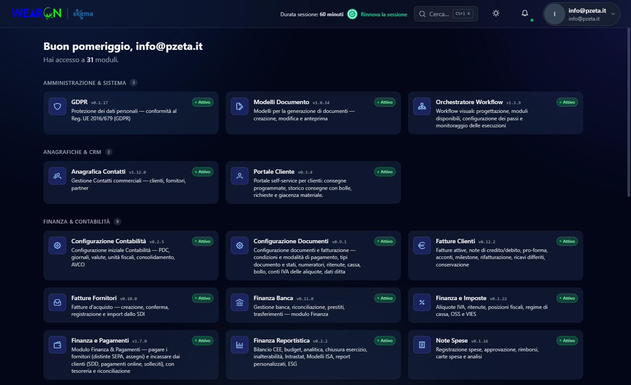The image size is (631, 385).
Task: Open the Finanza e Pagamenti wallet icon
Action: tap(57, 345)
